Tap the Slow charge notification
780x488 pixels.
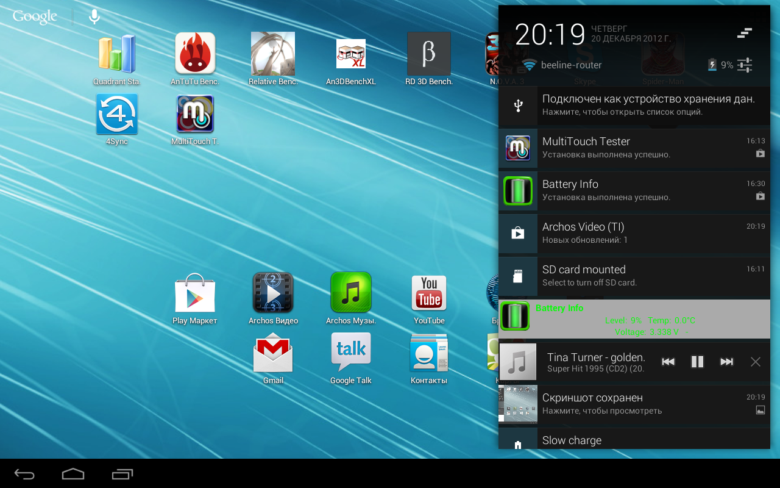[x=634, y=439]
